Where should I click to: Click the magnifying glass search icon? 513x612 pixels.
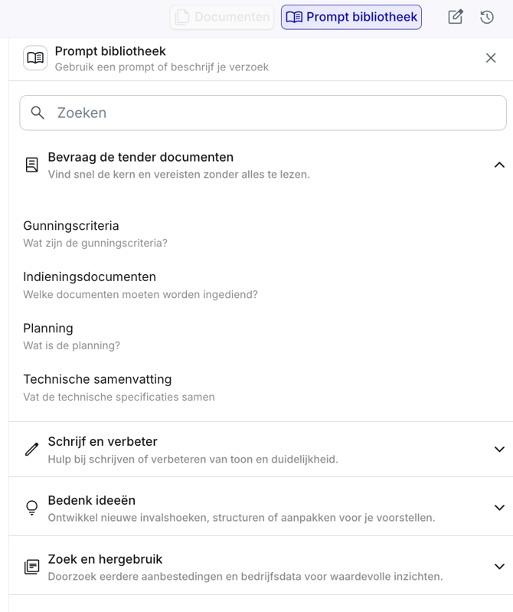pyautogui.click(x=38, y=113)
